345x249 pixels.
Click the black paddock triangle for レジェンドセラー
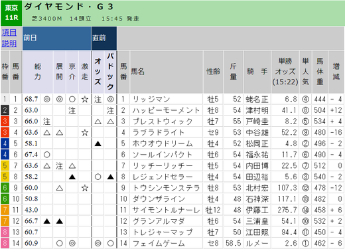[x=111, y=177]
